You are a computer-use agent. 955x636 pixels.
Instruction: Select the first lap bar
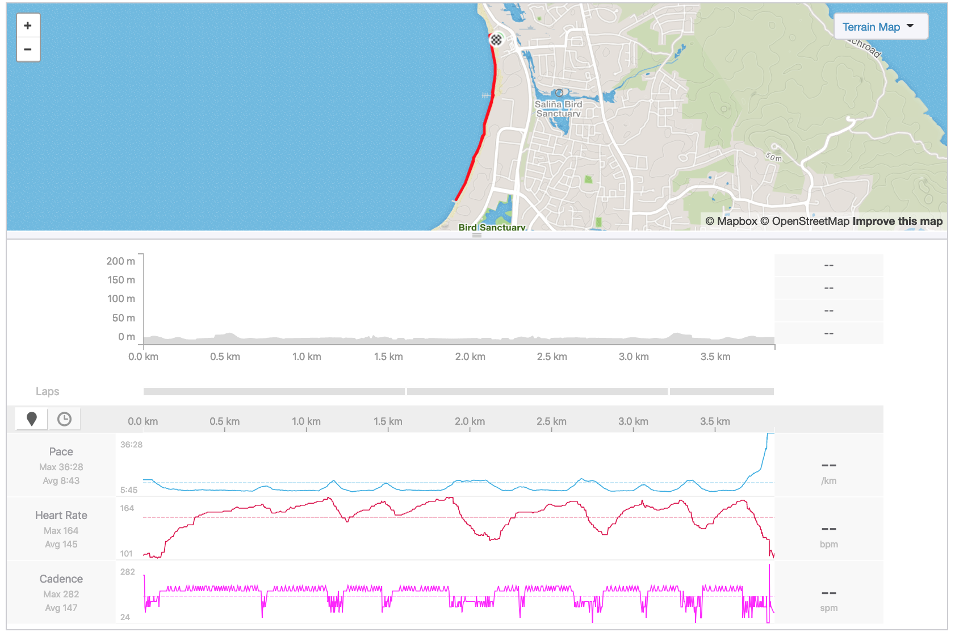274,391
